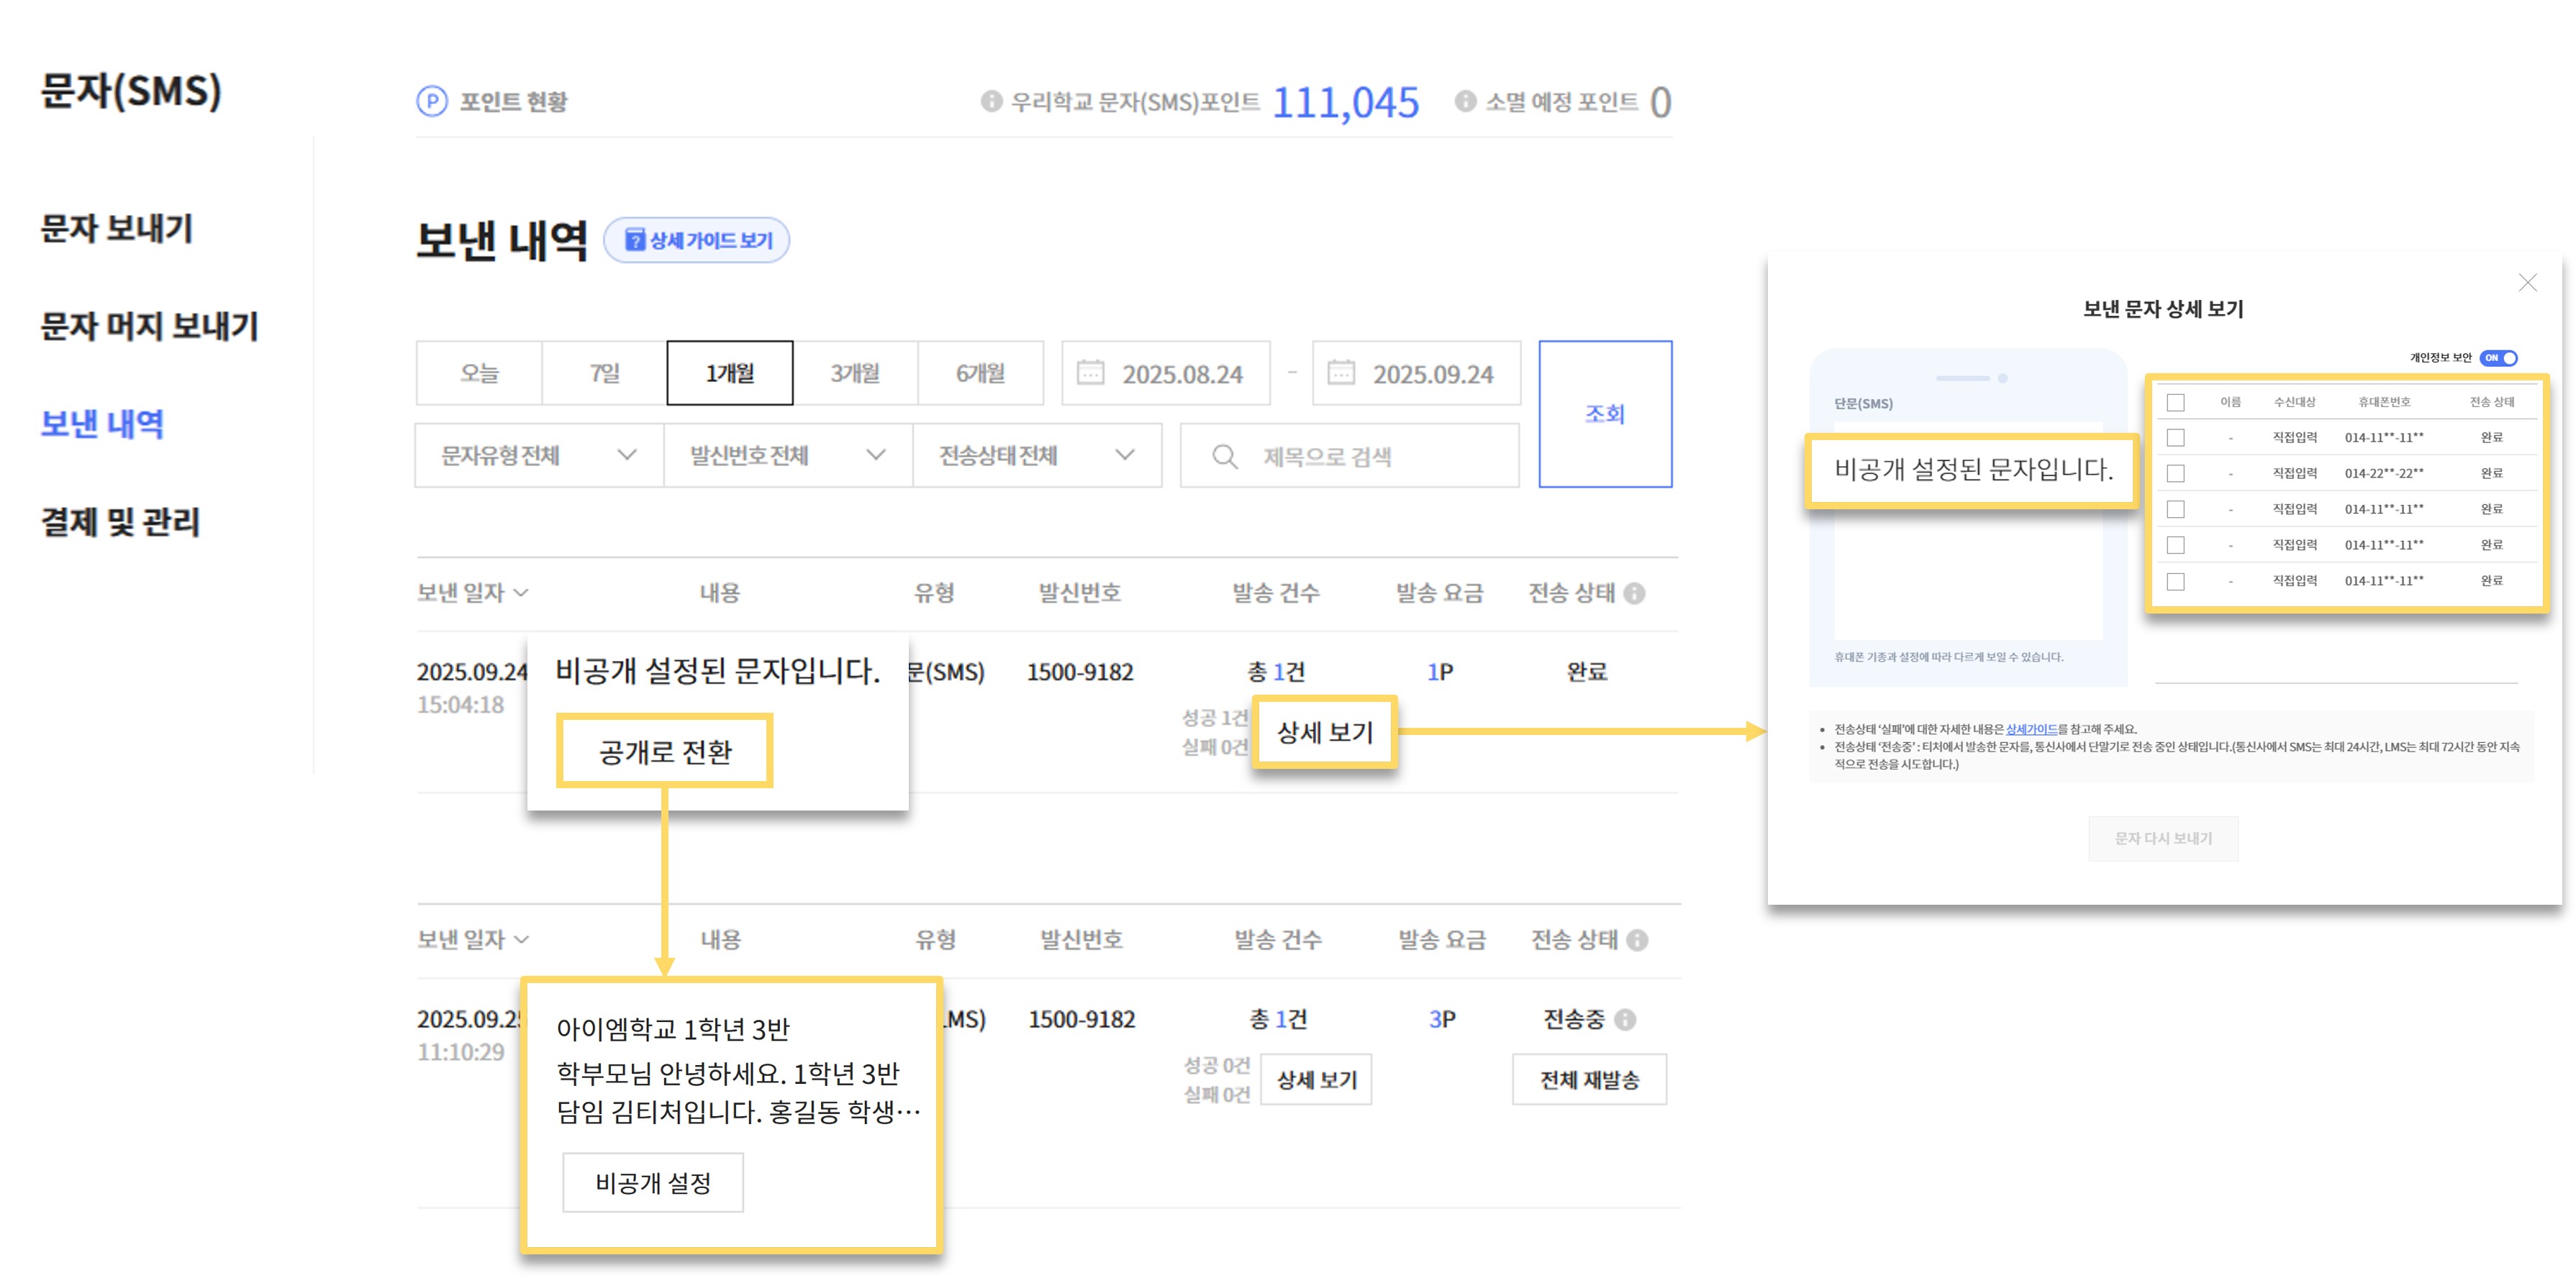Close the 보낸 문자 상세 보기 popup
Image resolution: width=2576 pixels, height=1278 pixels.
click(2527, 283)
